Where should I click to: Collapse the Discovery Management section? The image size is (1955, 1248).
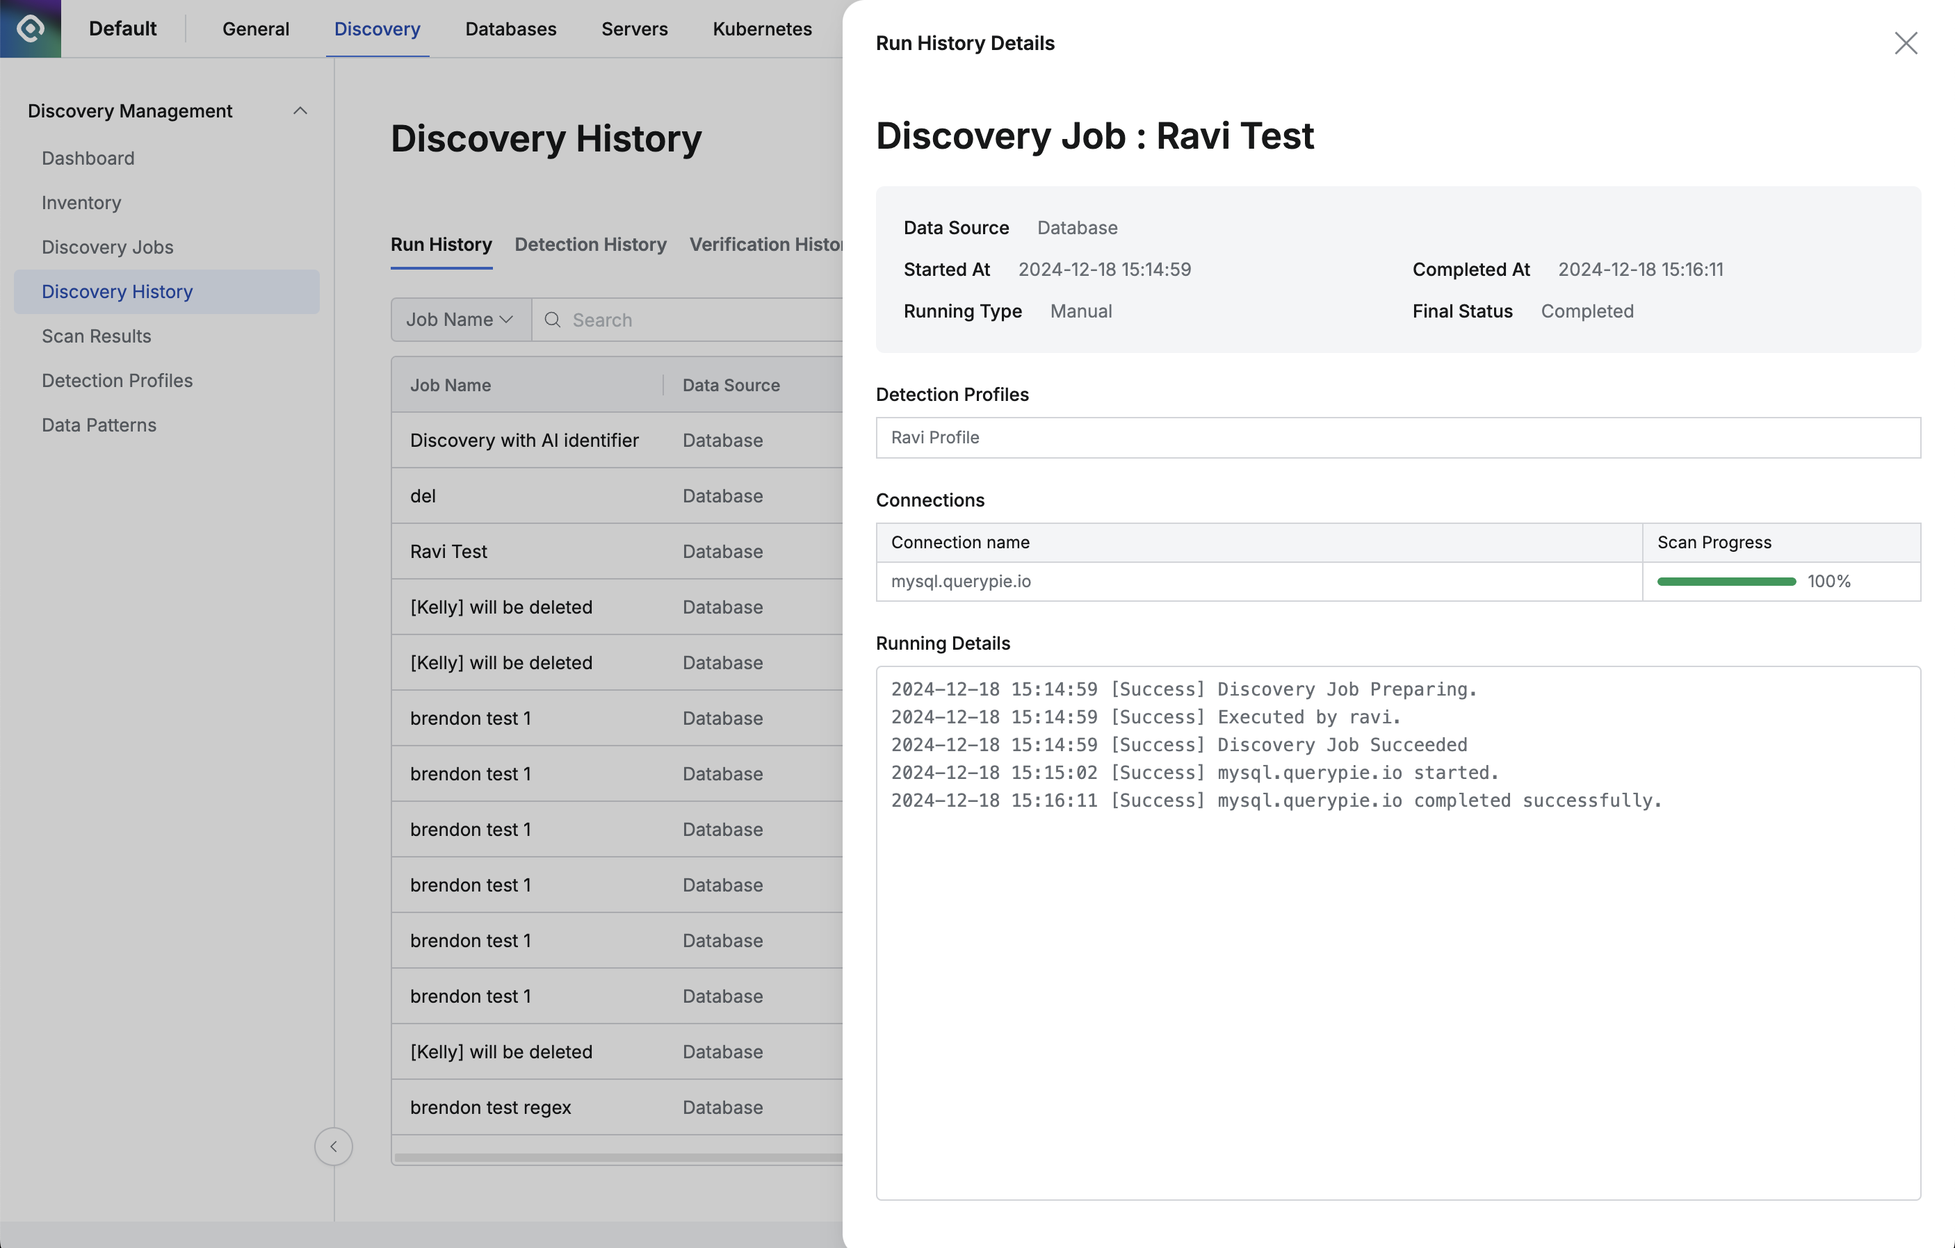[300, 111]
